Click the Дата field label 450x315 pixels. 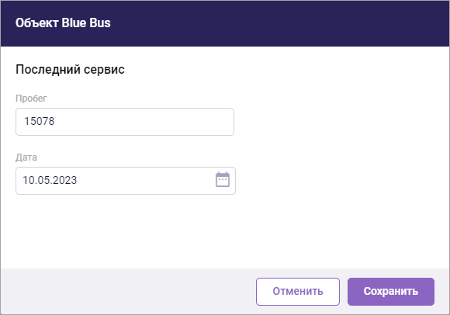pyautogui.click(x=26, y=157)
